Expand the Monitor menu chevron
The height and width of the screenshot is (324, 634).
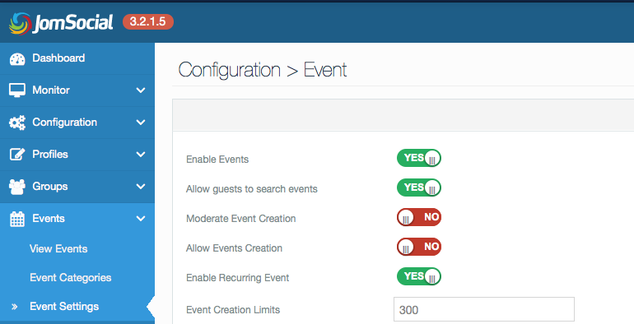pyautogui.click(x=141, y=90)
